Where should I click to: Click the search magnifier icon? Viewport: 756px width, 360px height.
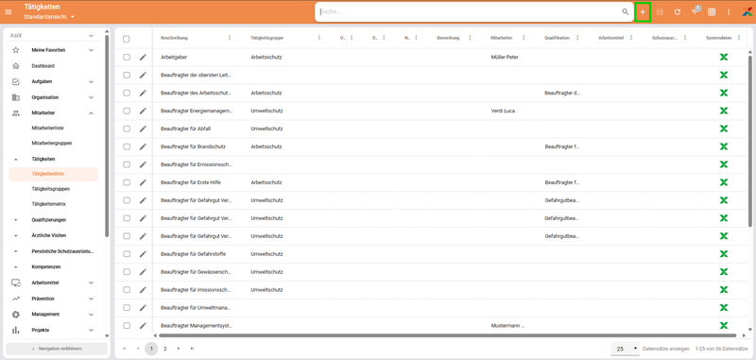click(626, 11)
